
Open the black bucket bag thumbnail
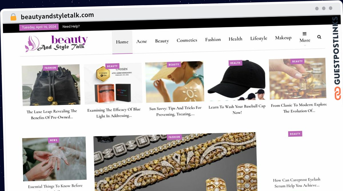(51, 85)
